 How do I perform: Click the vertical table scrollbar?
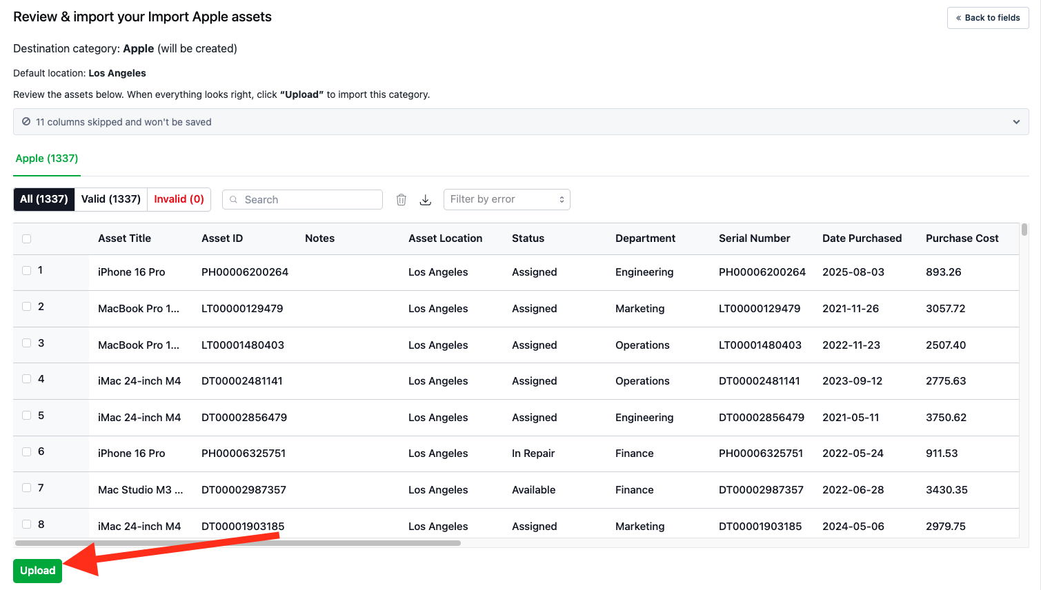coord(1024,230)
